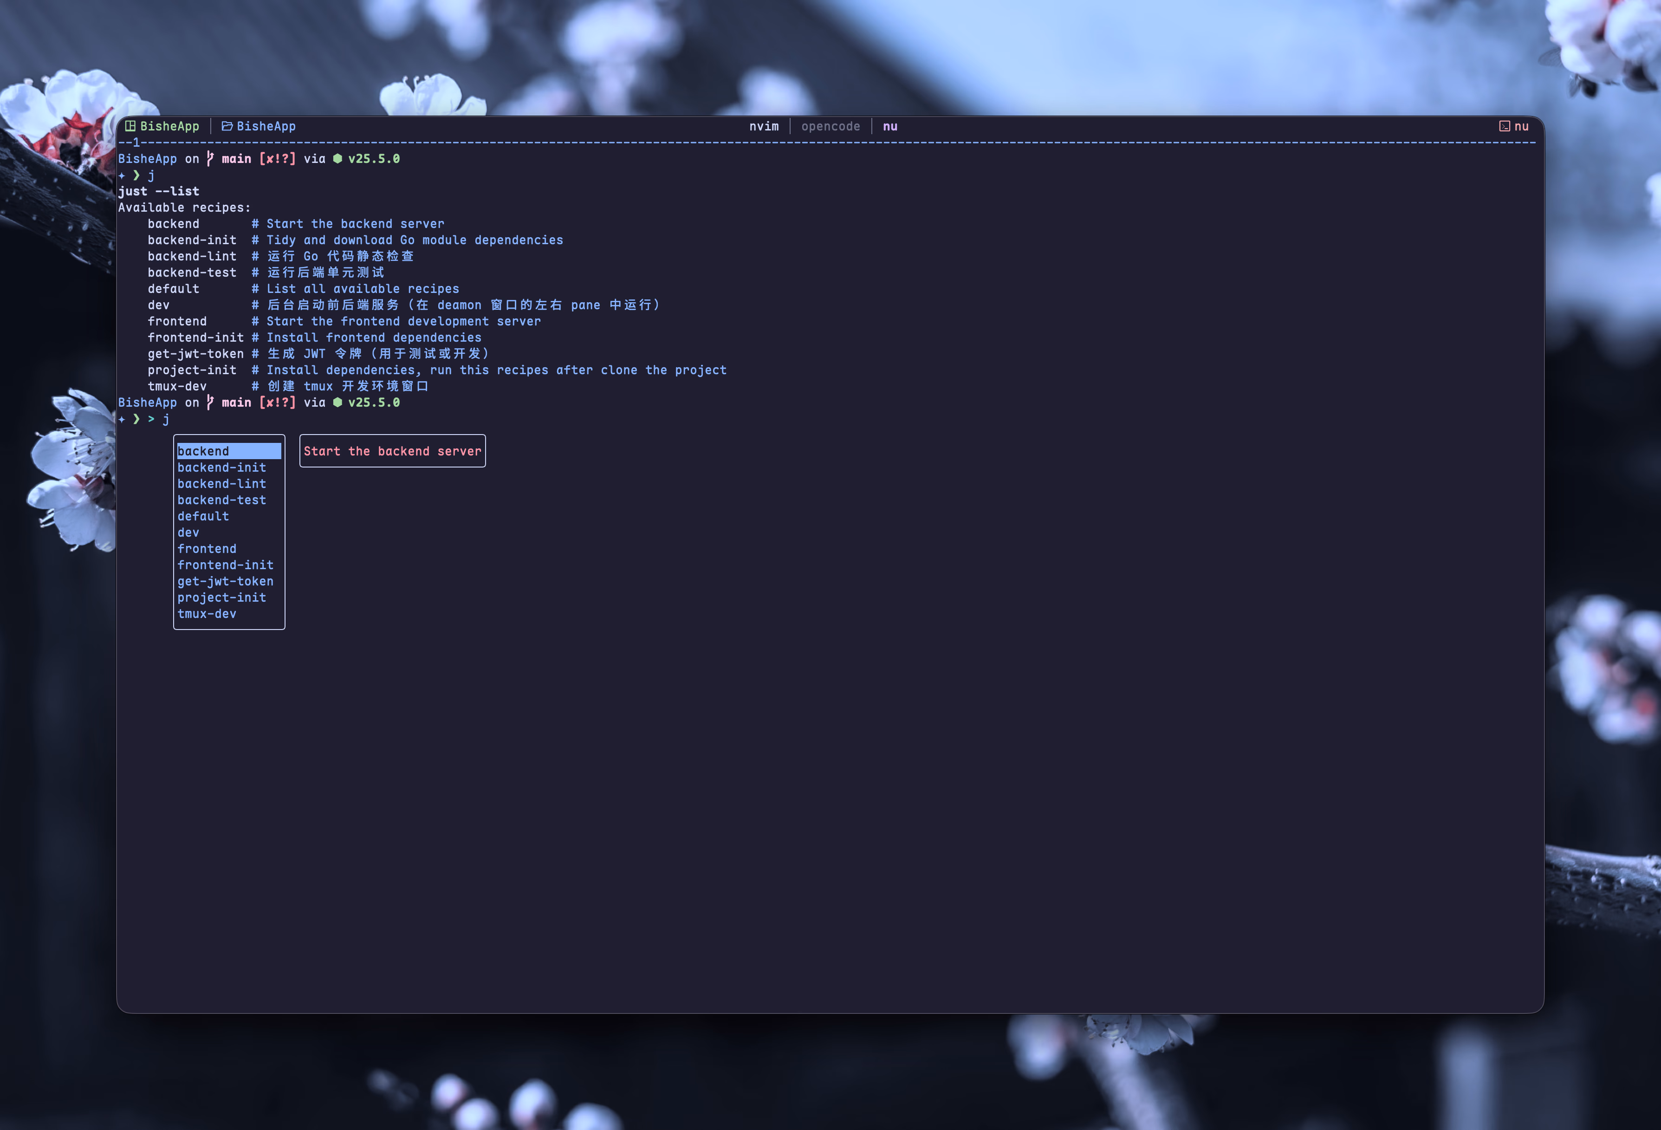Pick project-init from the completion menu
Viewport: 1661px width, 1130px height.
(221, 597)
